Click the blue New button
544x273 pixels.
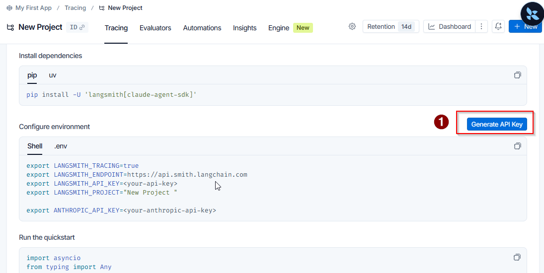click(525, 26)
